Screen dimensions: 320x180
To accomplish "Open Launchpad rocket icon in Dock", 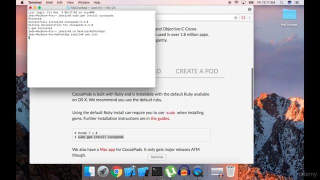I will (x=103, y=171).
